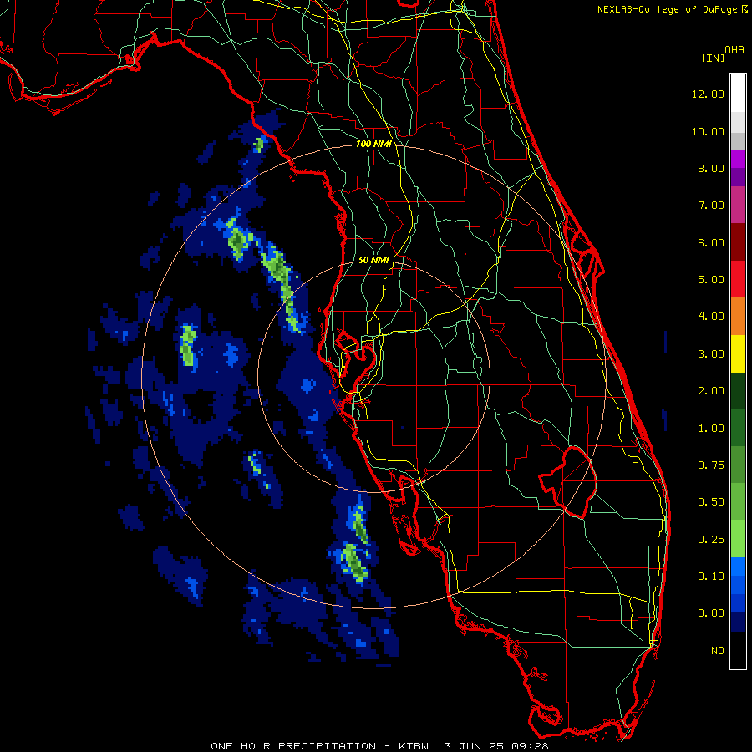The width and height of the screenshot is (752, 752).
Task: Click the NEXLAB-College of DuPage credit text
Action: 668,9
